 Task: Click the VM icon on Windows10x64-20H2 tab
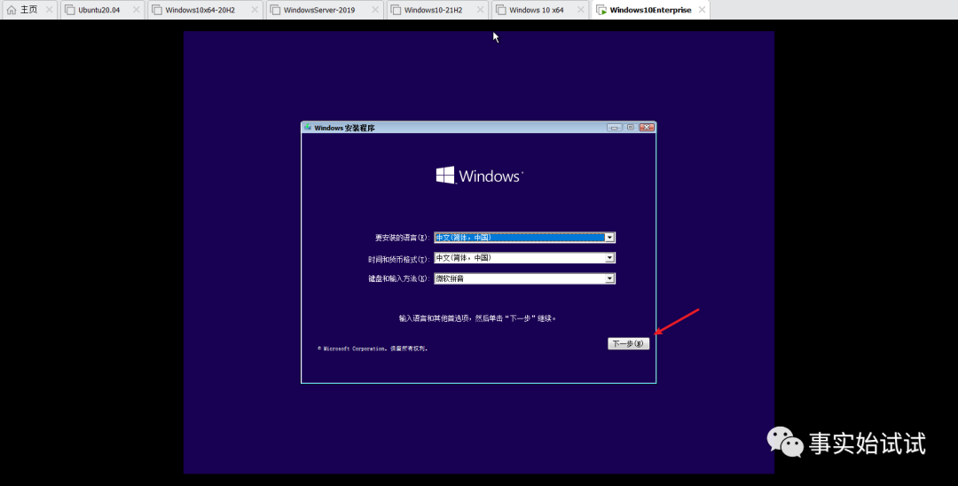(x=157, y=10)
